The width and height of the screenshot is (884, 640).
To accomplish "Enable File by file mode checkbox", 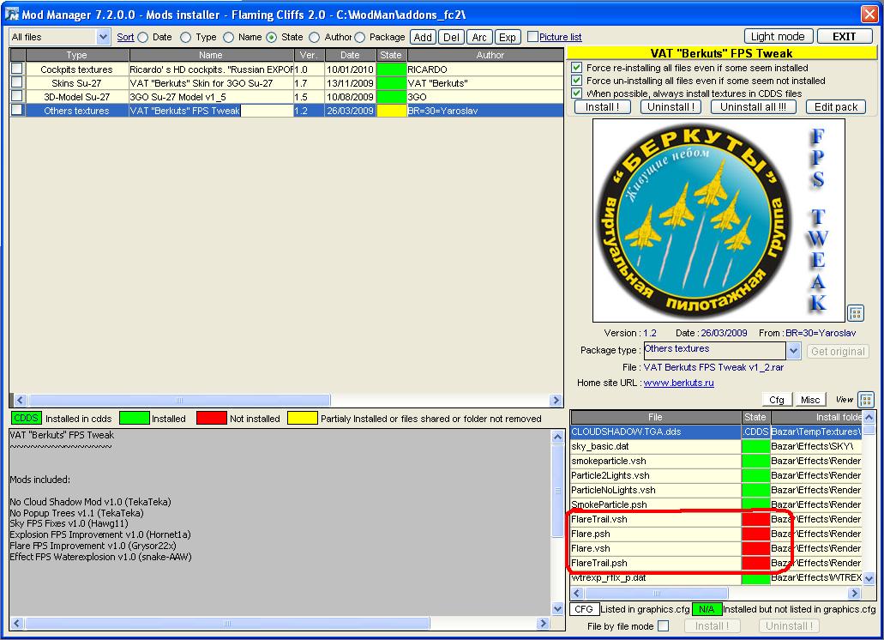I will [x=663, y=626].
